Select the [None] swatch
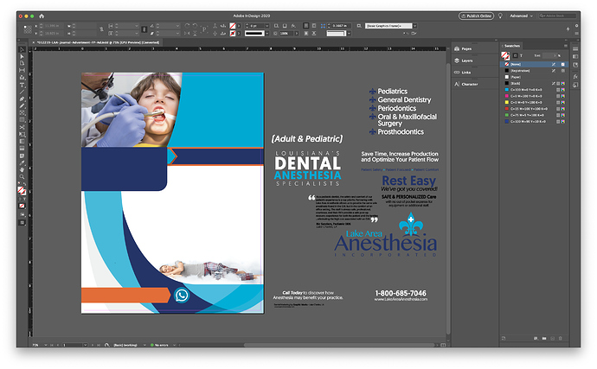The width and height of the screenshot is (597, 369). [x=534, y=64]
